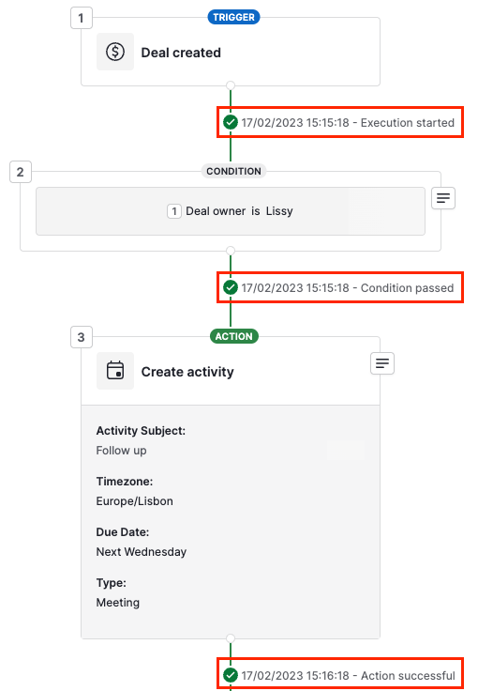The width and height of the screenshot is (478, 691).
Task: Open the notes icon on the Create activity card
Action: coord(382,363)
